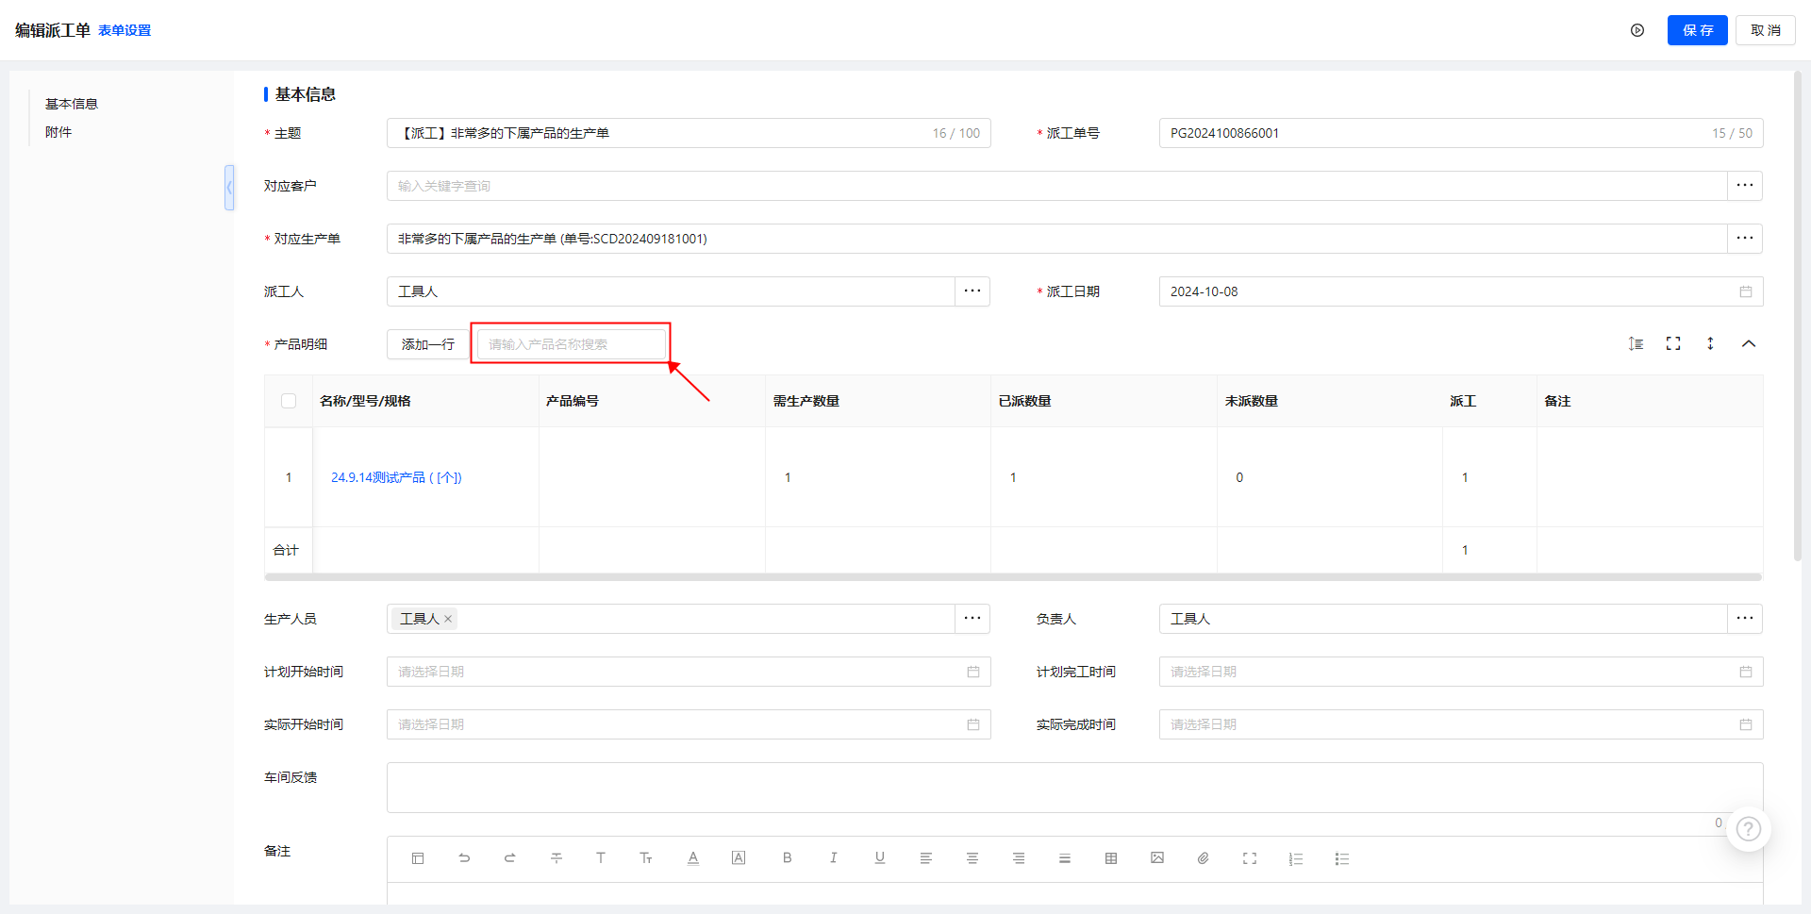This screenshot has width=1811, height=914.
Task: Open the text background color picker
Action: click(x=739, y=858)
